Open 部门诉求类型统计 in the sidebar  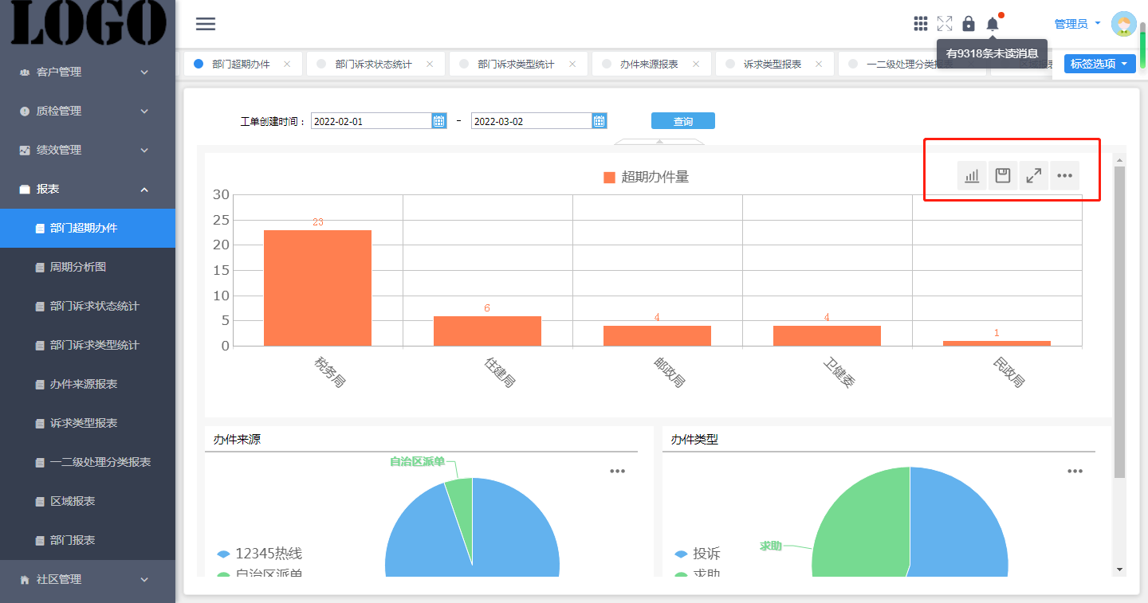88,345
